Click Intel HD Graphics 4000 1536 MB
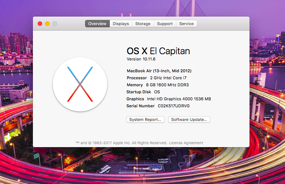This screenshot has width=285, height=184. point(179,99)
